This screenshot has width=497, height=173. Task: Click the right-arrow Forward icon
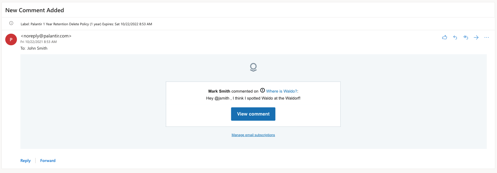476,37
